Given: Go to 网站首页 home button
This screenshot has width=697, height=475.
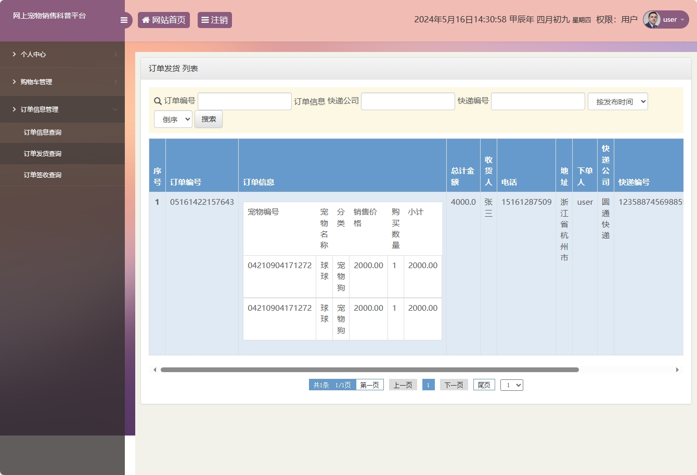Looking at the screenshot, I should [x=164, y=20].
